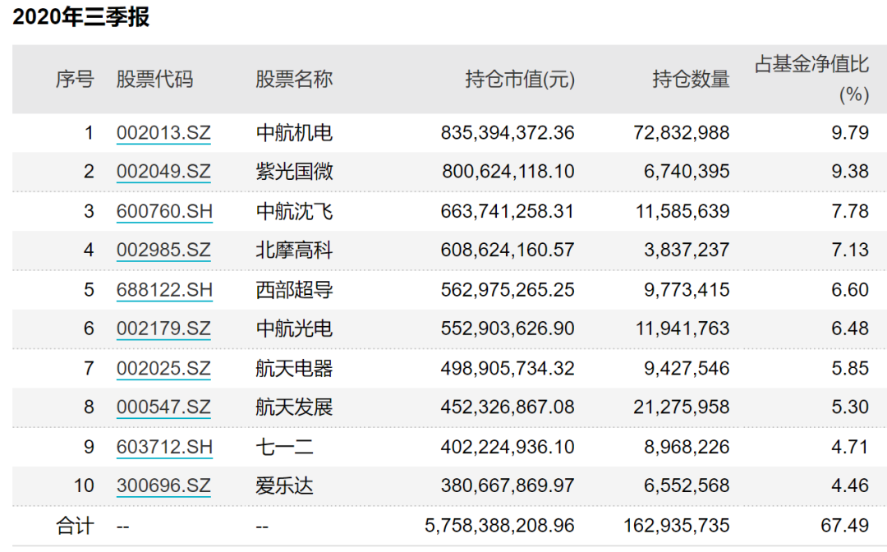Click the 股票代码 column header
Screen dimensions: 887x552
pyautogui.click(x=154, y=79)
